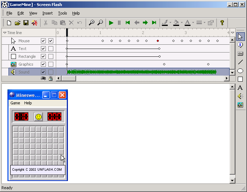Zoom out with magnifier minus icon
247x192 pixels.
click(x=100, y=23)
